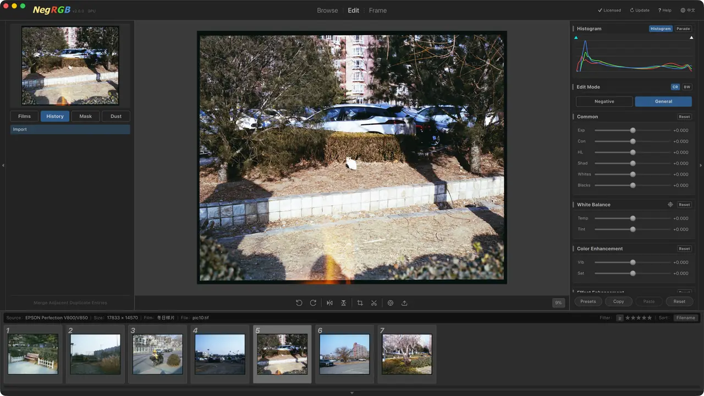The height and width of the screenshot is (396, 704).
Task: Collapse the right panel with the arrow
Action: [701, 165]
